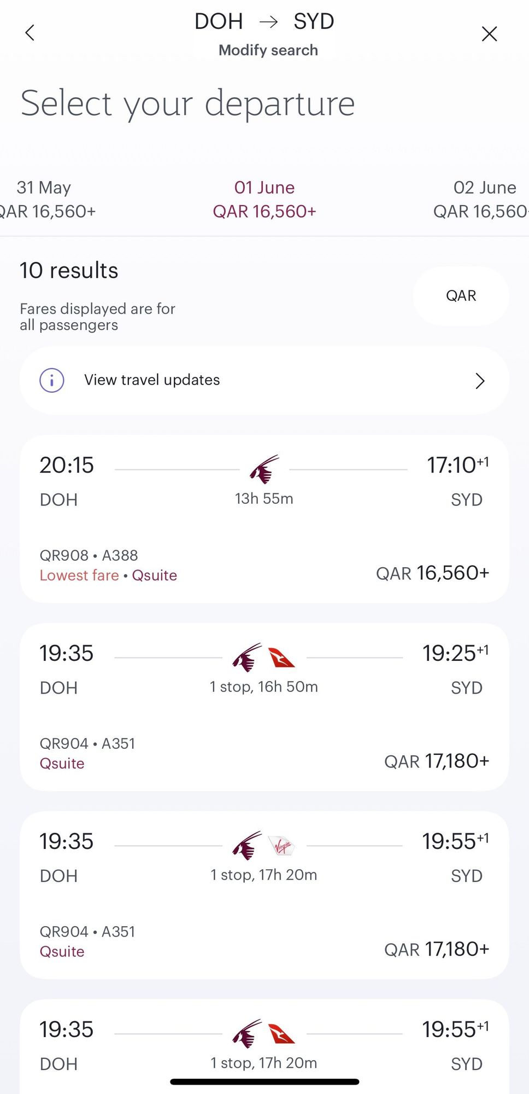Viewport: 529px width, 1094px height.
Task: Switch to the 02 June date tab
Action: (484, 200)
